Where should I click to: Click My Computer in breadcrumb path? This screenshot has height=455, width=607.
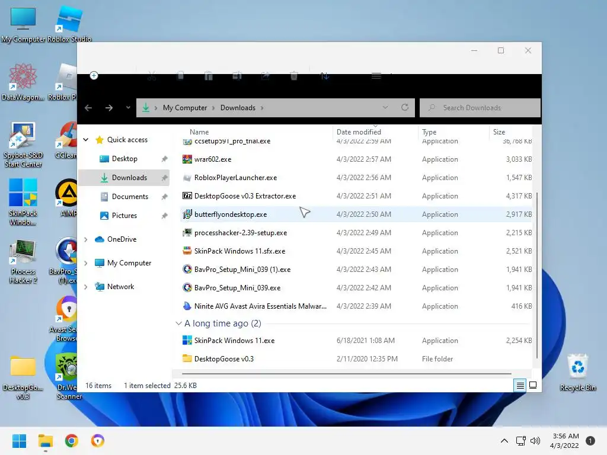pos(185,108)
